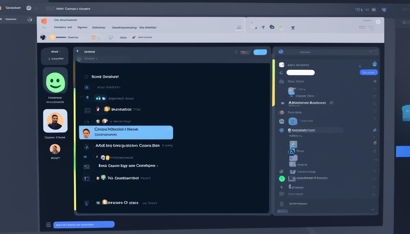Open the last menu item in header row
This screenshot has width=410, height=234.
click(148, 27)
